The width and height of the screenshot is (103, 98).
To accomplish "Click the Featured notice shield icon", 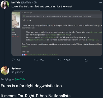I will [x=24, y=16].
